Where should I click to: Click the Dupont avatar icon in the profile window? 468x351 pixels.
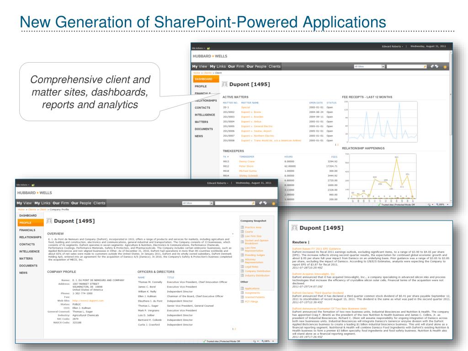coord(49,221)
